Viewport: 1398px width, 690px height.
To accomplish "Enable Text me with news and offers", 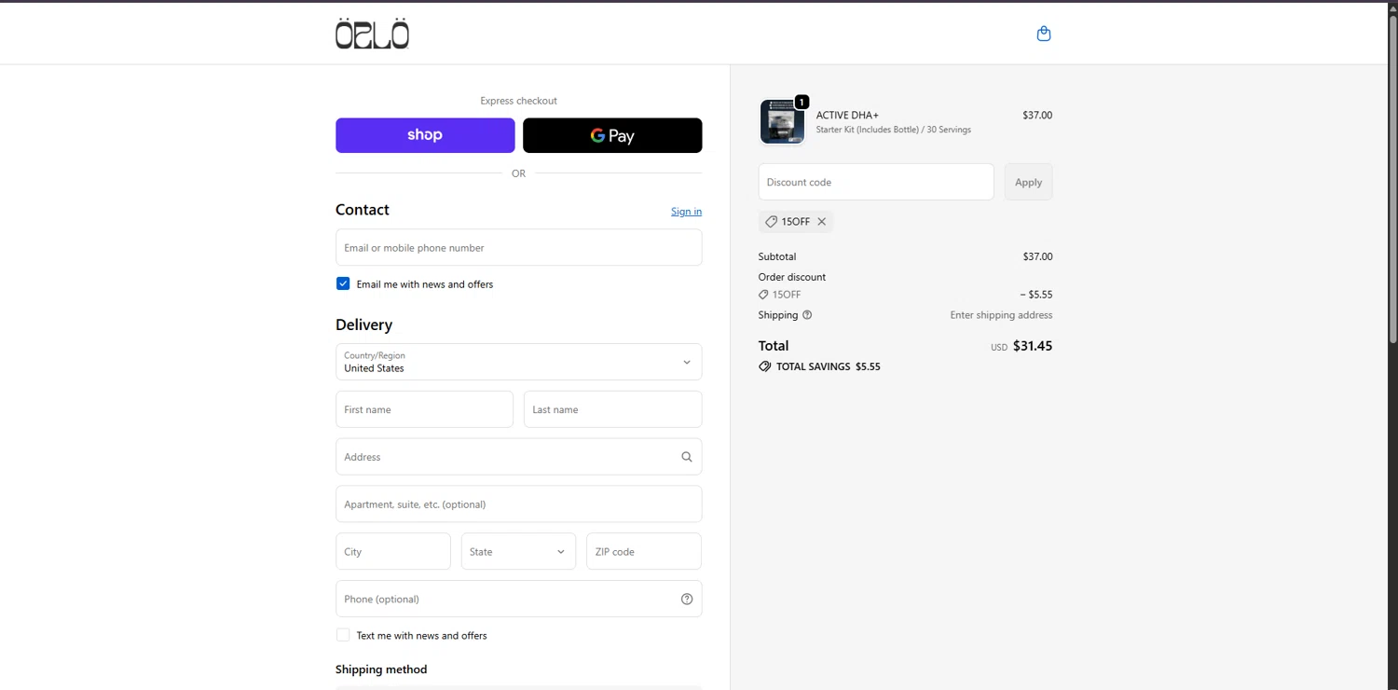I will 343,635.
